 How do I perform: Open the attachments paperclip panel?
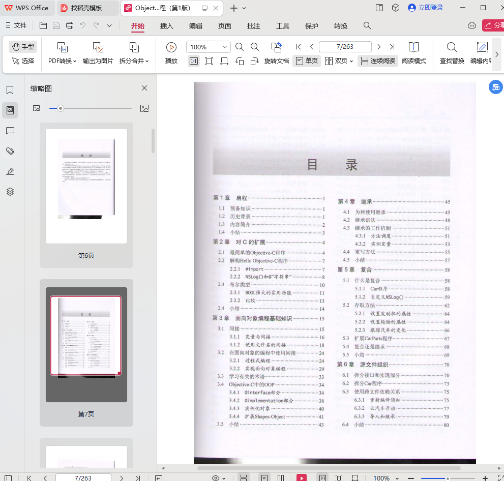click(10, 151)
